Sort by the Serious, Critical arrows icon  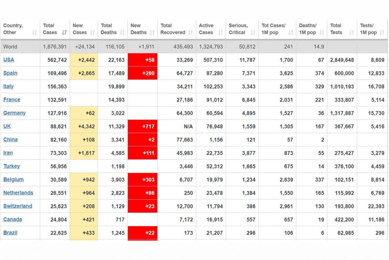tap(253, 32)
